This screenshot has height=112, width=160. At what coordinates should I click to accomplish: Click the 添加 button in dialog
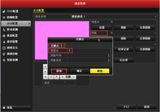pos(59,71)
